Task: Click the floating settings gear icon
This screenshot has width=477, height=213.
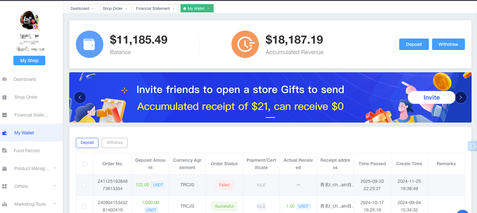Action: [x=473, y=146]
